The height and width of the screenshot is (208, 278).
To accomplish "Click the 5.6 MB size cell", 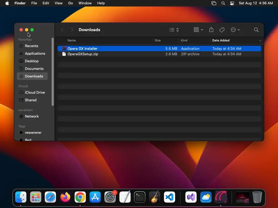I will (x=171, y=49).
